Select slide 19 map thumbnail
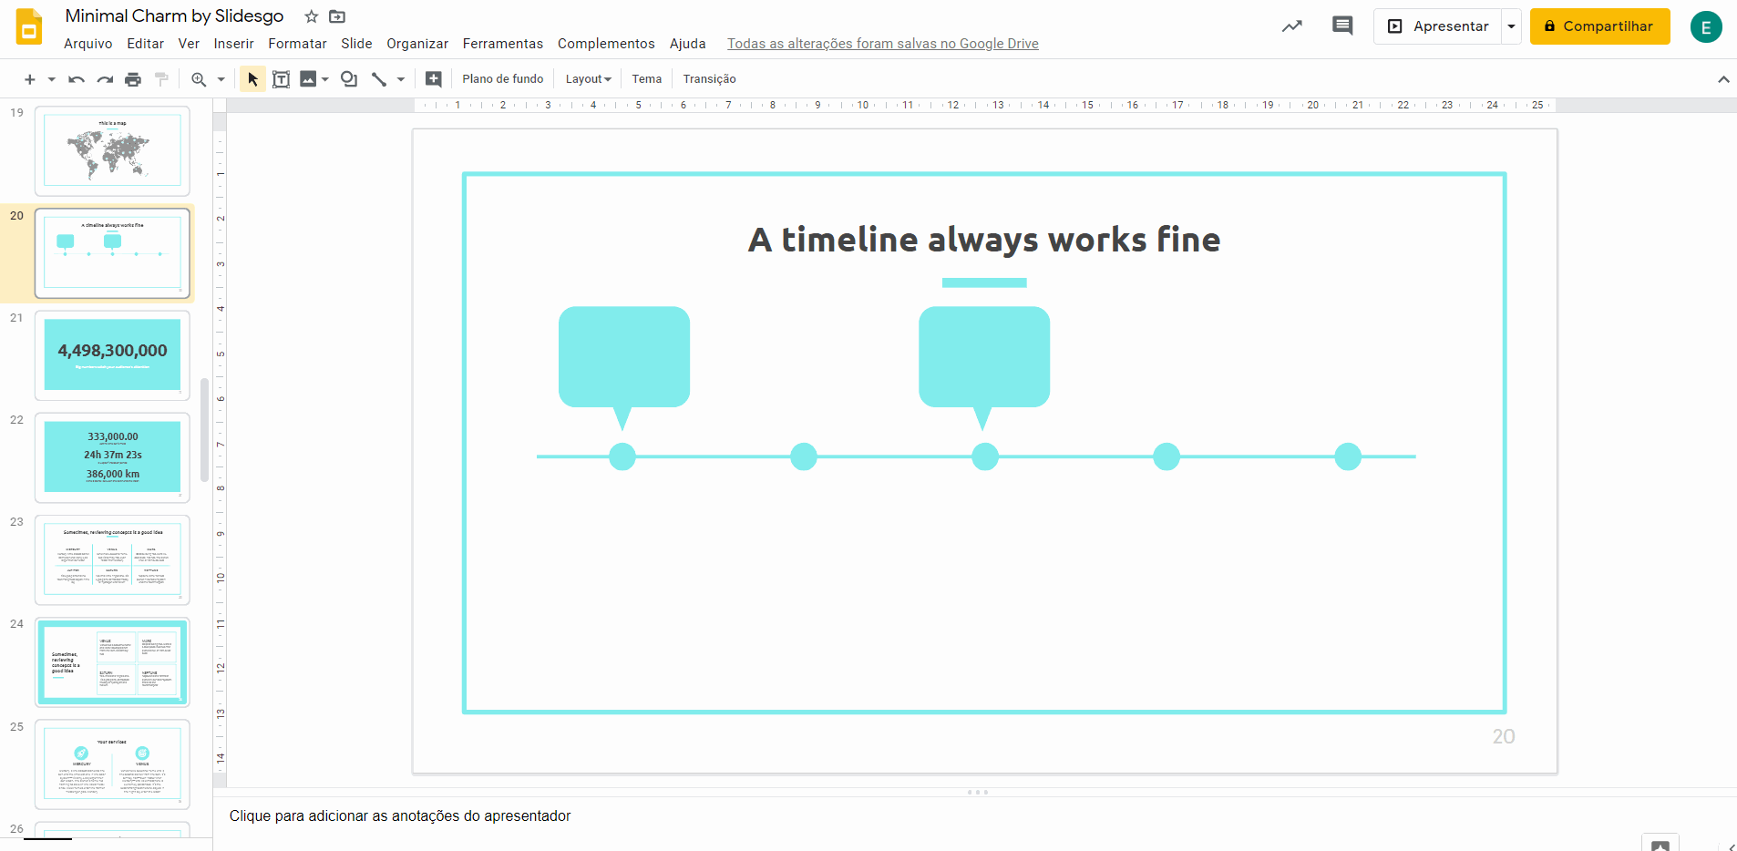 (x=112, y=150)
